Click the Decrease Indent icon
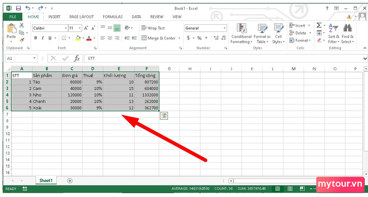Viewport: 368px width, 197px height. click(127, 38)
